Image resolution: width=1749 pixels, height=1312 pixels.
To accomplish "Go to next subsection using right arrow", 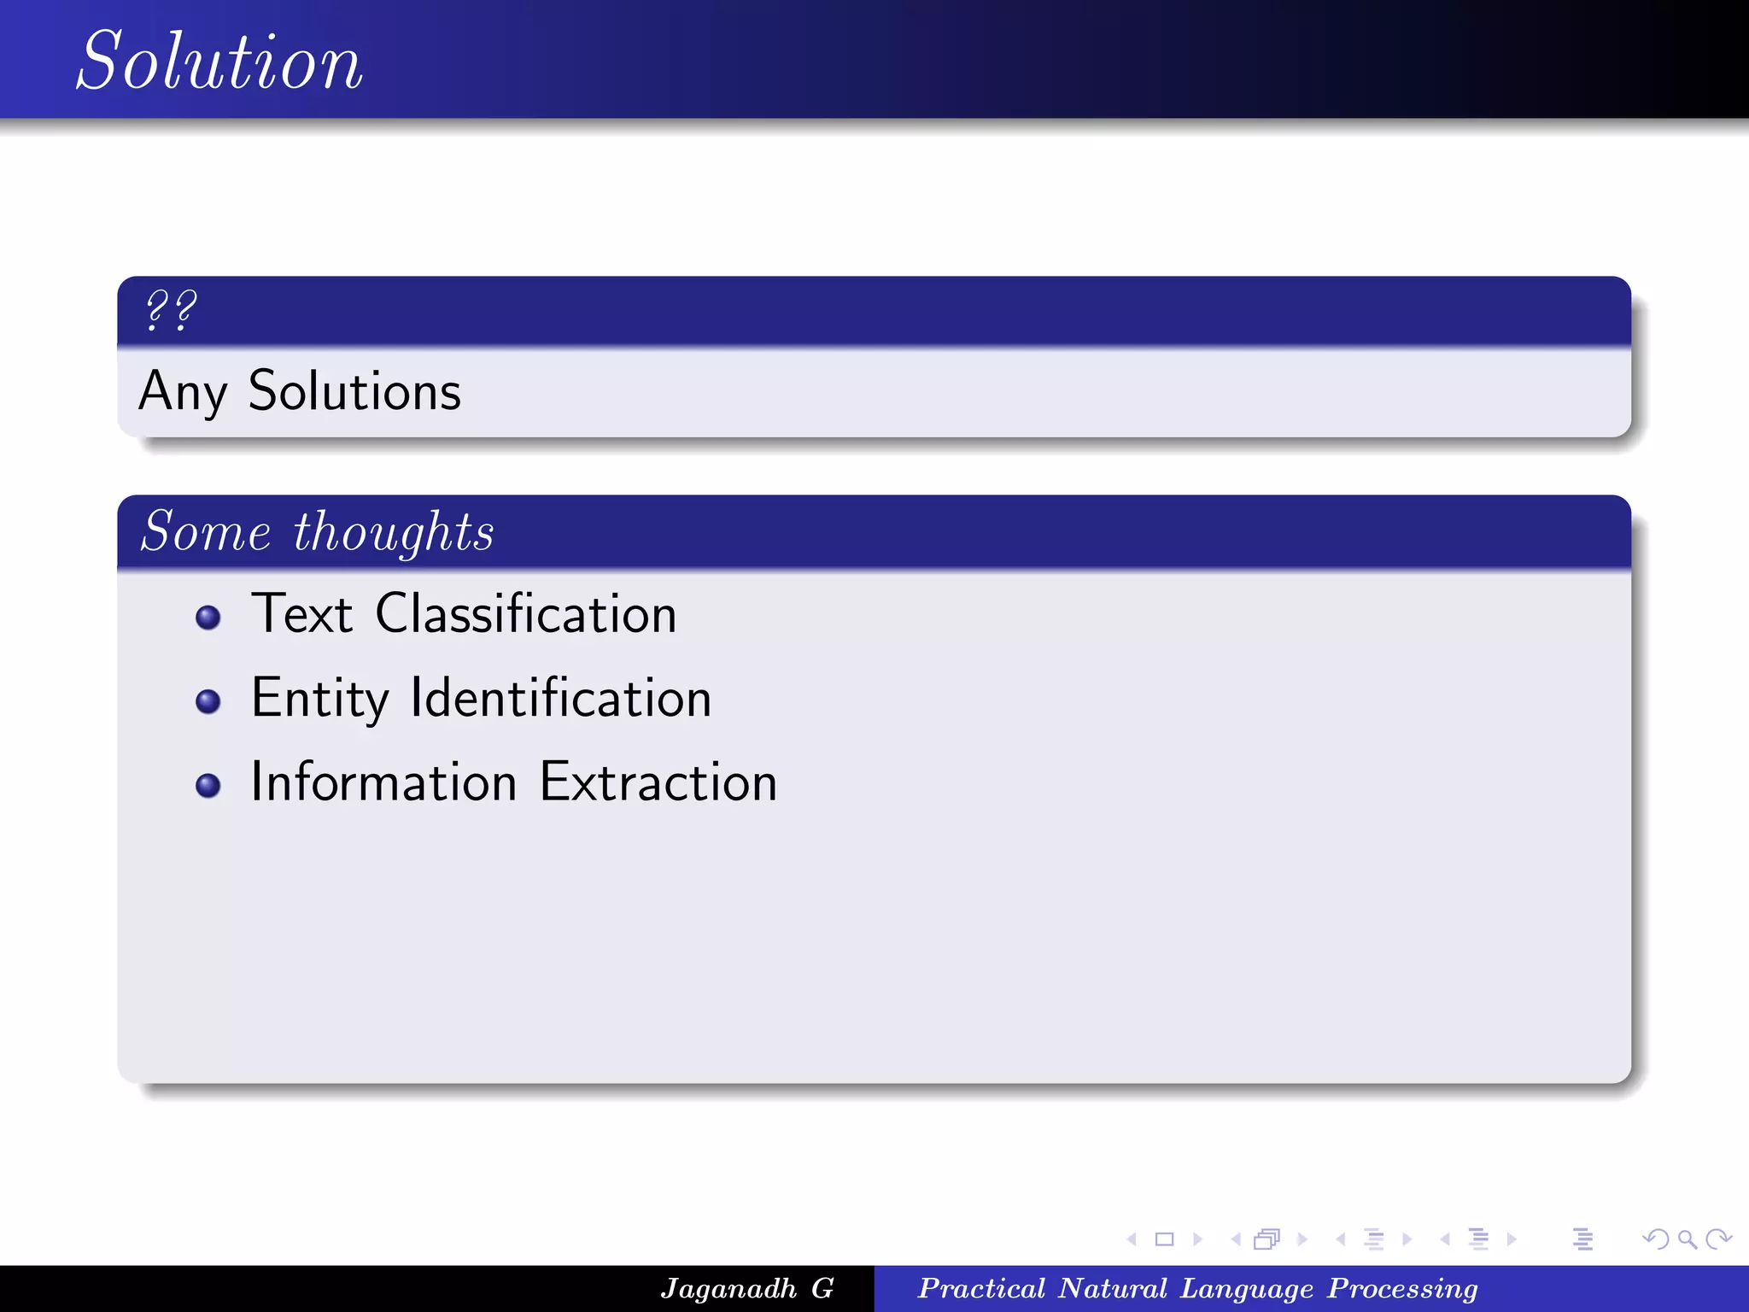I will pos(1407,1239).
